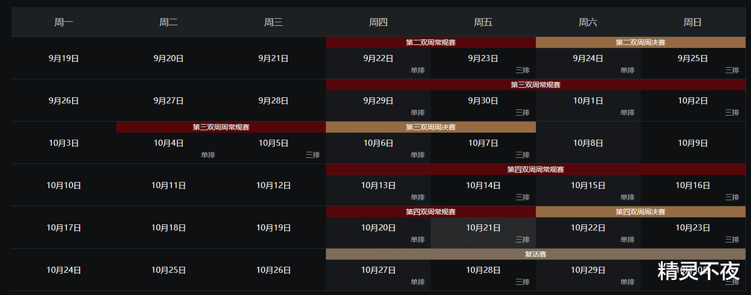Screen dimensions: 751x295
Task: Click the 周日 column header
Action: [x=693, y=23]
